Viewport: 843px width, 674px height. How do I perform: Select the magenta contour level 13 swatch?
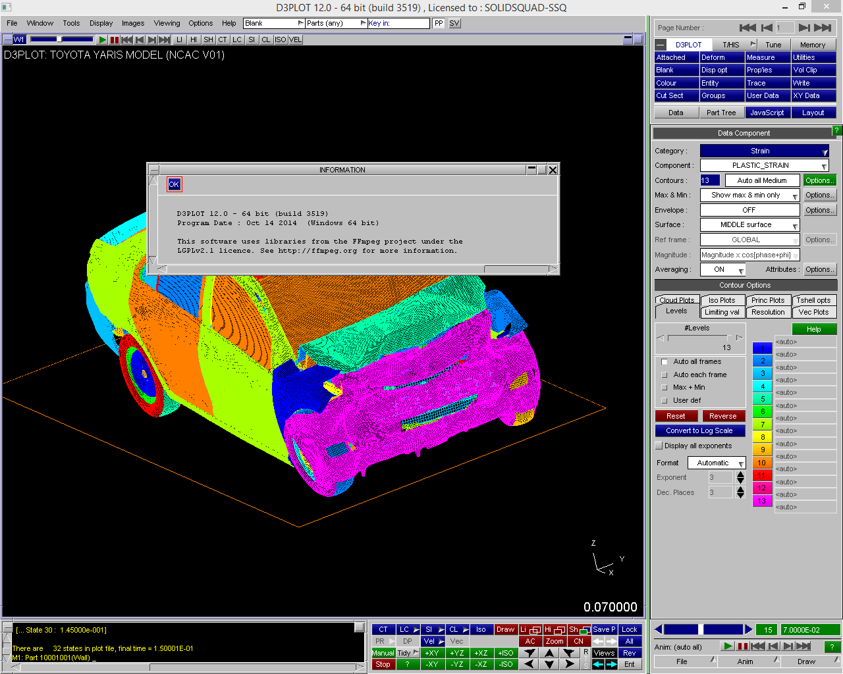coord(762,501)
